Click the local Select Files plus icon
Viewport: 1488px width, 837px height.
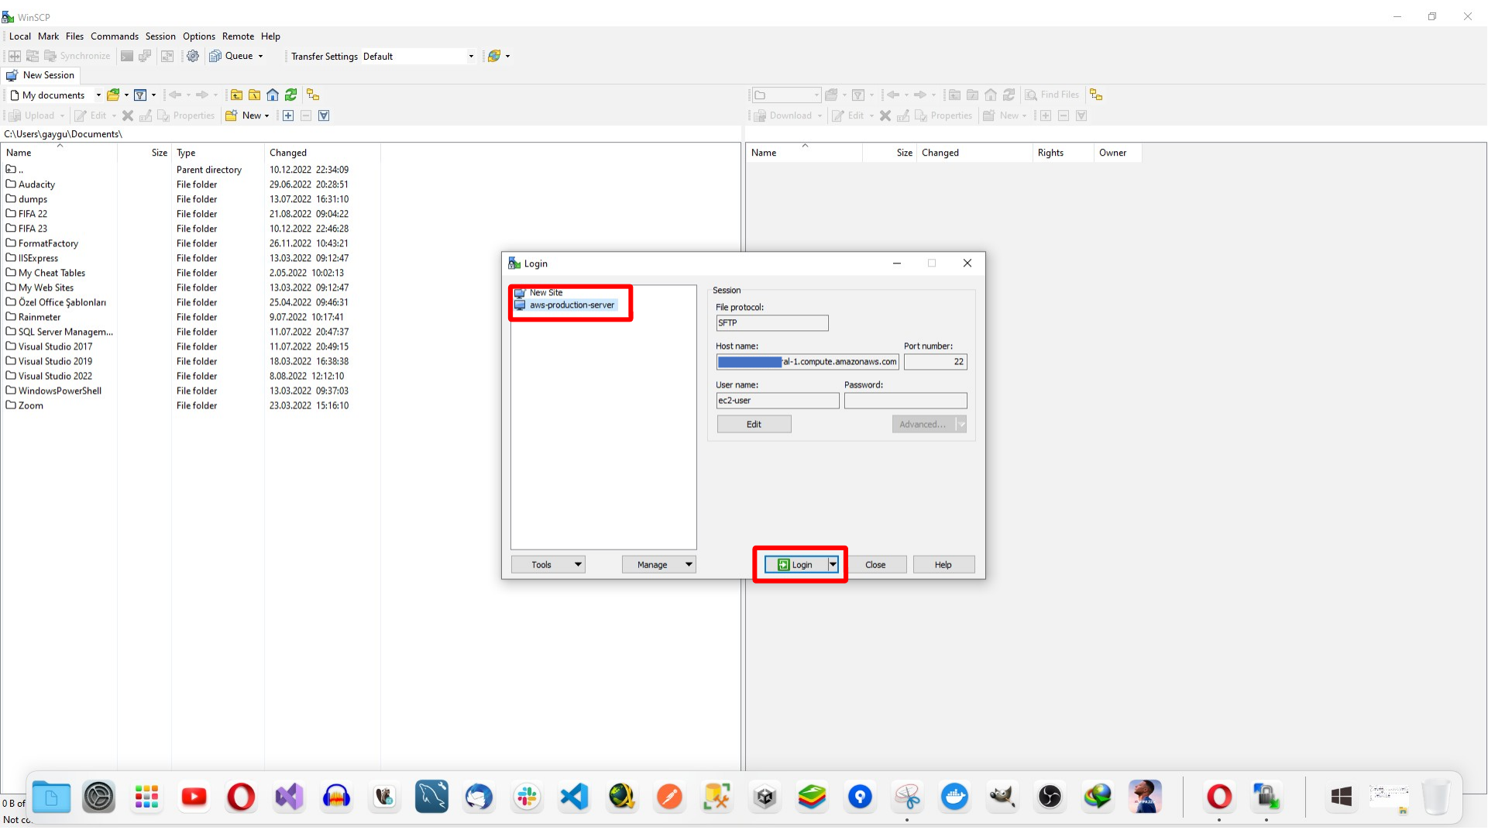click(x=288, y=115)
